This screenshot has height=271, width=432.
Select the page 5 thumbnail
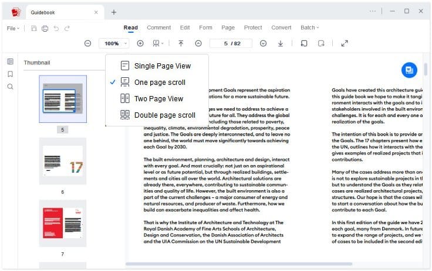click(x=63, y=99)
